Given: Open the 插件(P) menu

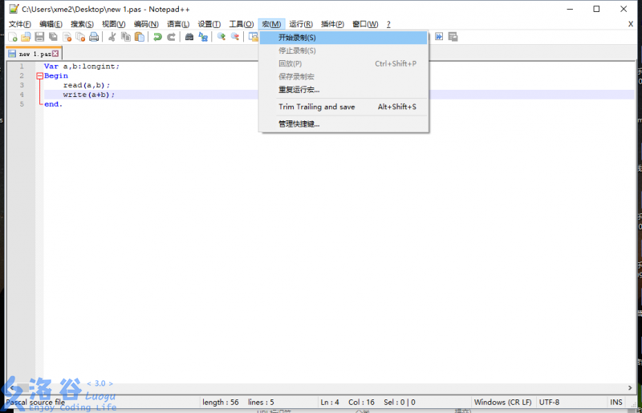Looking at the screenshot, I should (x=332, y=24).
